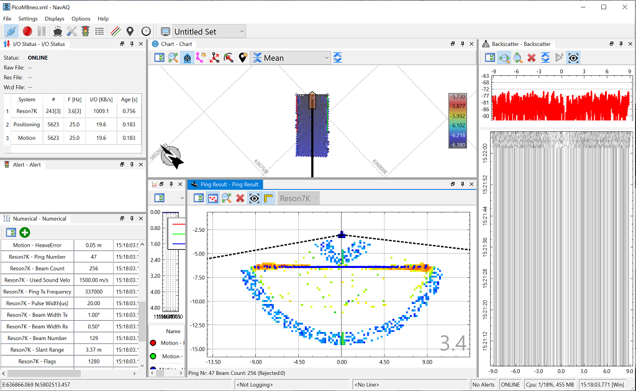Click the zoom extents icon in Chart toolbar
The image size is (636, 391).
(173, 58)
